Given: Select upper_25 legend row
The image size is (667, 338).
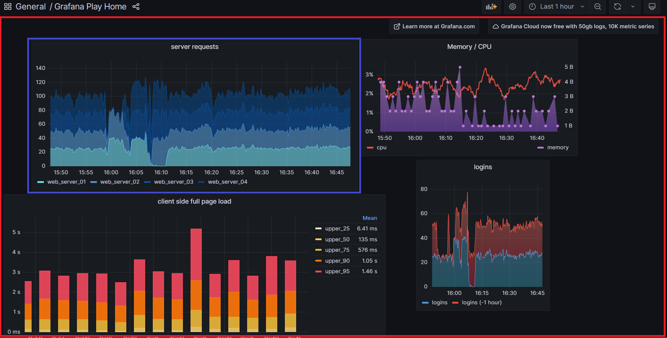Looking at the screenshot, I should tap(347, 229).
